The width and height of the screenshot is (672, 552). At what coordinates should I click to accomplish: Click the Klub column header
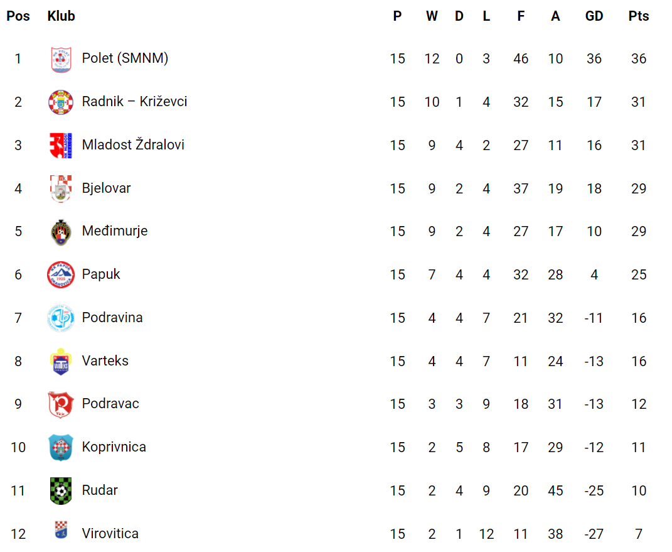[x=61, y=16]
